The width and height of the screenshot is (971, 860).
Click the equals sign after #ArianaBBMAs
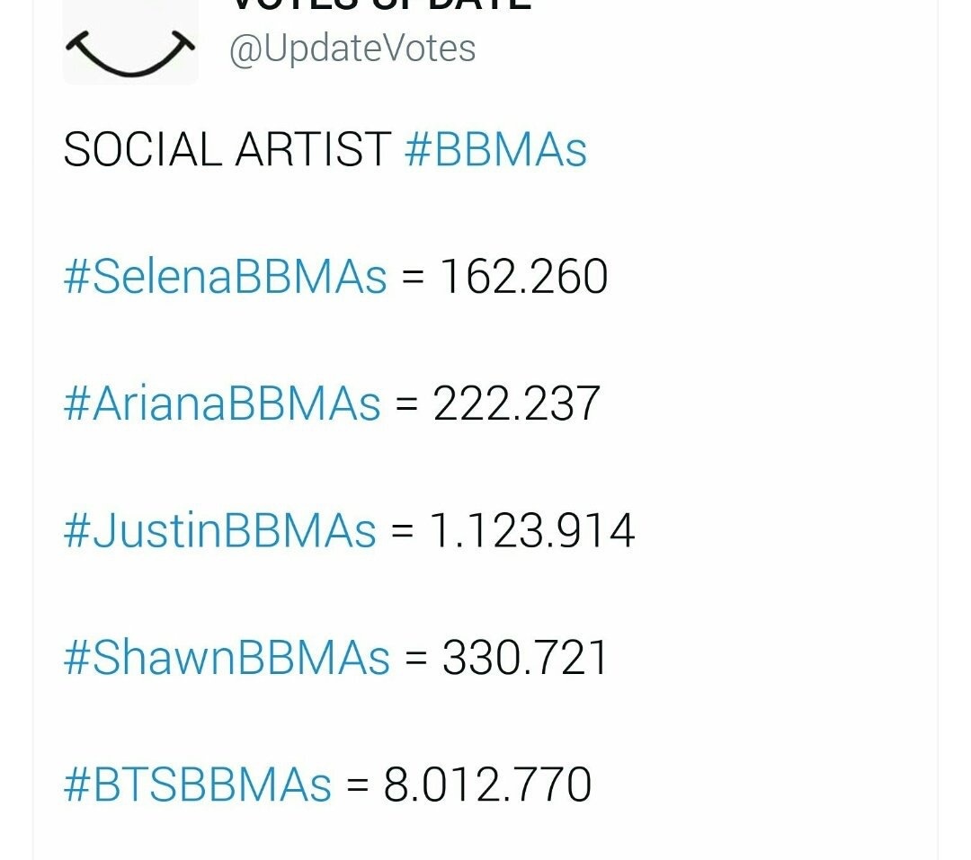coord(407,404)
